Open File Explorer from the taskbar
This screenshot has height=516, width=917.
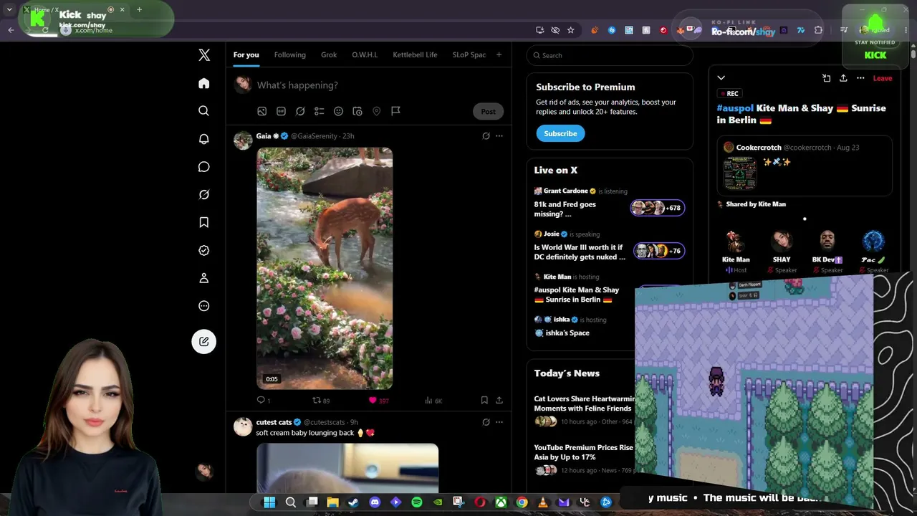[x=332, y=502]
